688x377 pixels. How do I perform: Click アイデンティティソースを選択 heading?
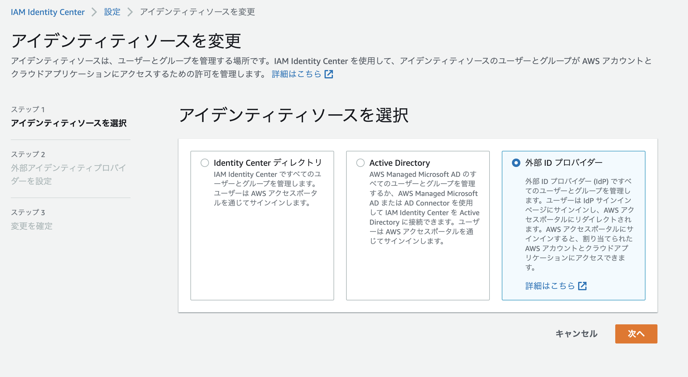[x=293, y=115]
